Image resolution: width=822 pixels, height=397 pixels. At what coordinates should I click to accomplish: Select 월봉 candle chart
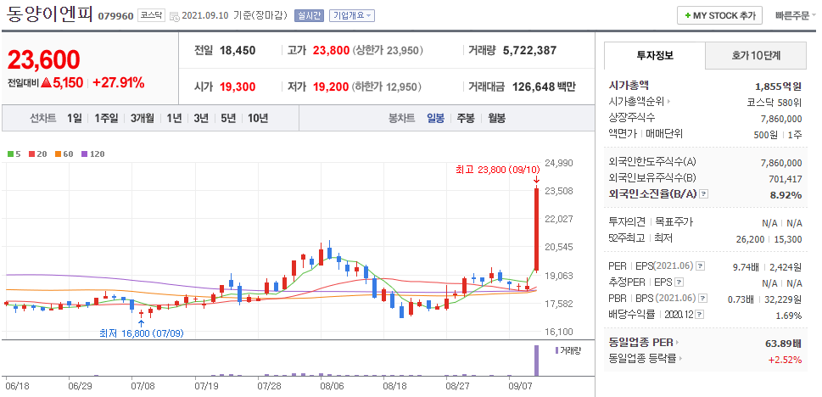(x=496, y=118)
